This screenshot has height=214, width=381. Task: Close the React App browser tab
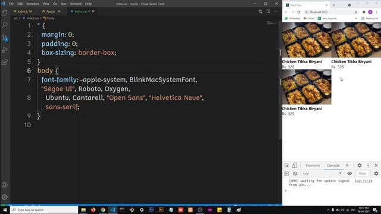coord(326,5)
